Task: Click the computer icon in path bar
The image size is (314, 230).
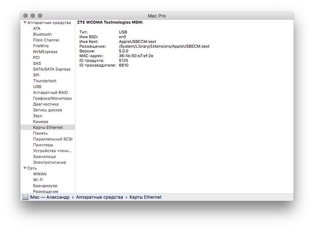Action: coord(25,197)
